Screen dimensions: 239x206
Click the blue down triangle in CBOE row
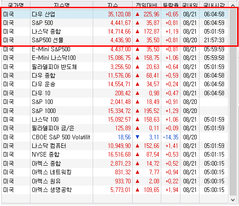point(137,137)
